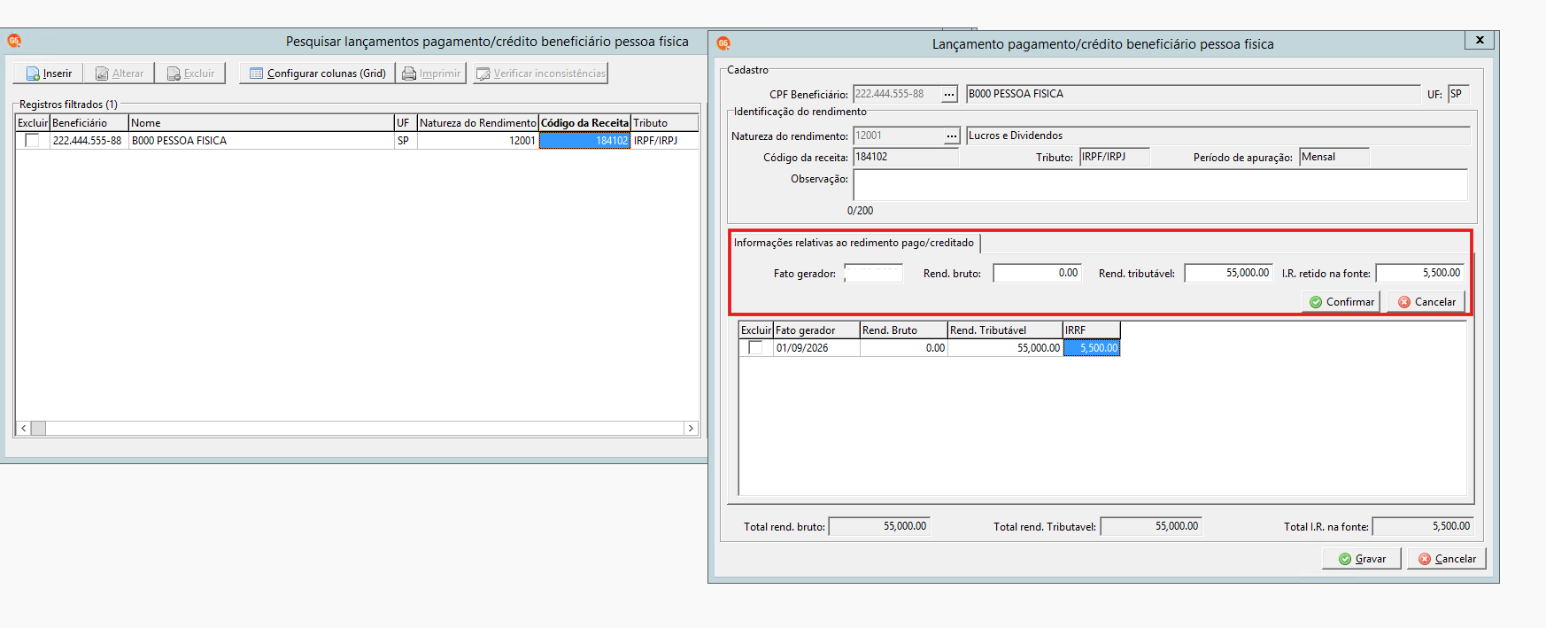Confirm the rendimento entry with Confirmar

[1341, 302]
